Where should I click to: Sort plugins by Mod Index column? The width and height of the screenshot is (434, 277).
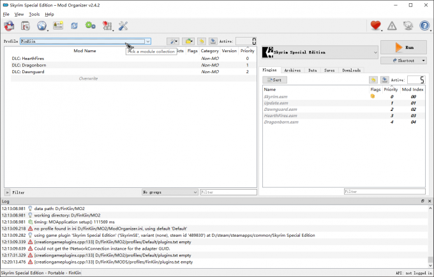point(412,90)
